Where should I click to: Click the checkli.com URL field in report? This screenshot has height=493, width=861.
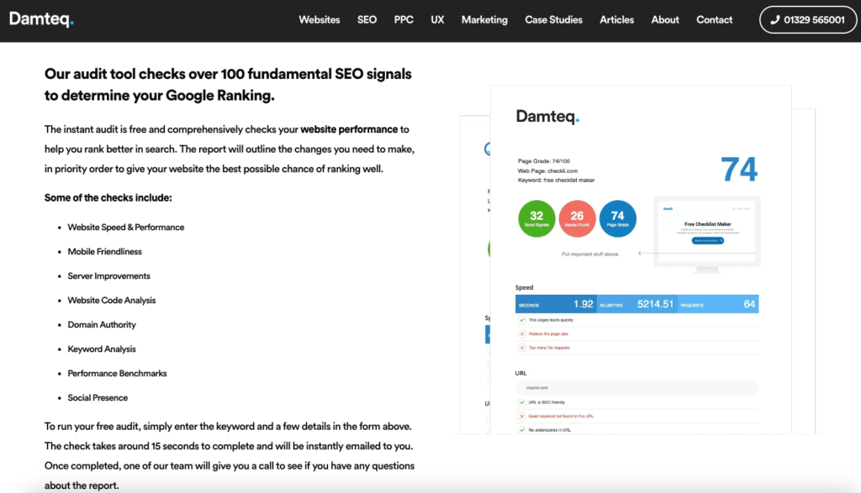(x=636, y=388)
